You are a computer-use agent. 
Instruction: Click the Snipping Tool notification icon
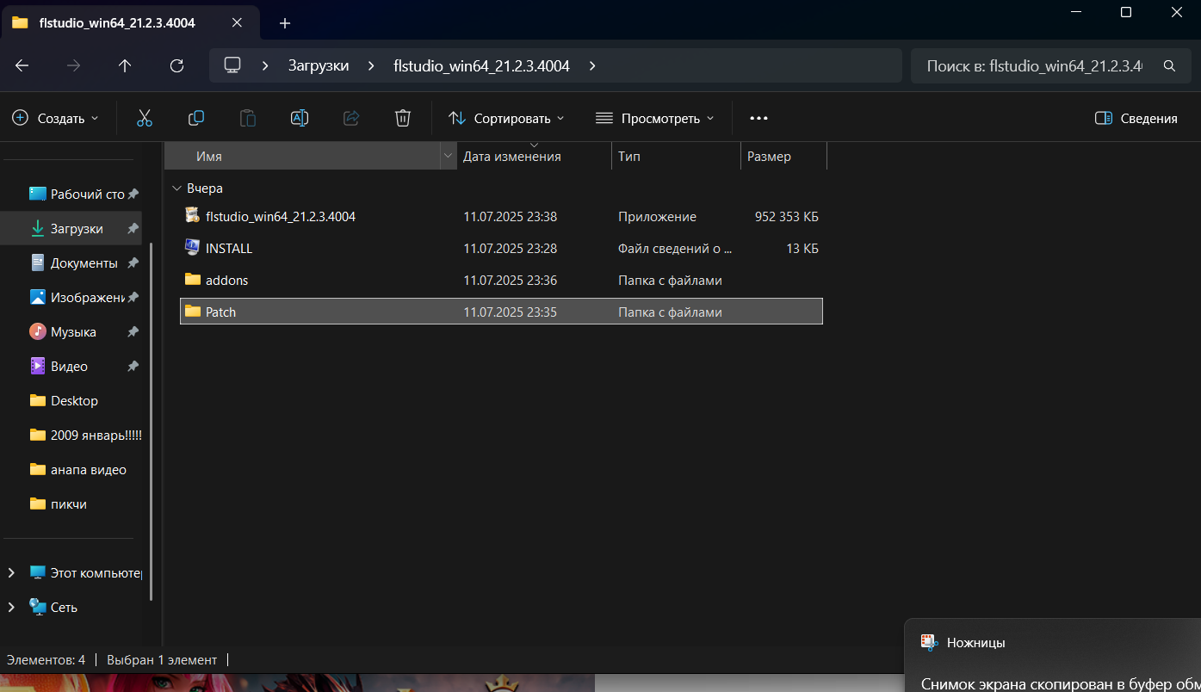pyautogui.click(x=928, y=642)
